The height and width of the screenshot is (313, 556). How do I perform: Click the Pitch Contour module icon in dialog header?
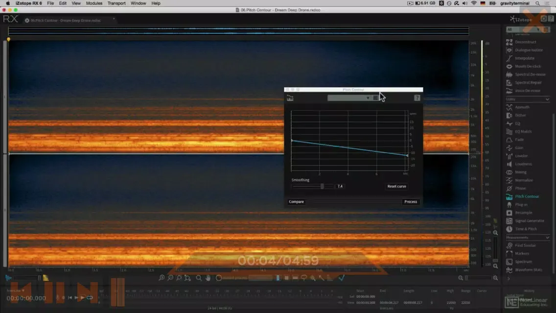pyautogui.click(x=290, y=98)
